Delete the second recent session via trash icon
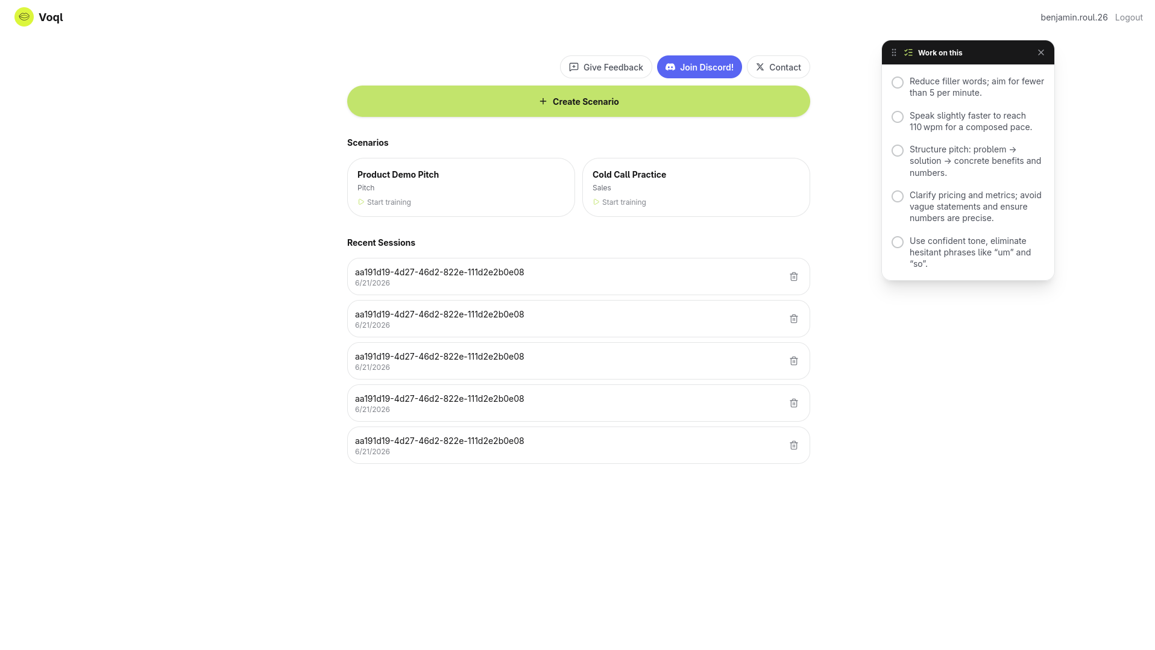Screen dimensions: 1155x650 point(794,319)
